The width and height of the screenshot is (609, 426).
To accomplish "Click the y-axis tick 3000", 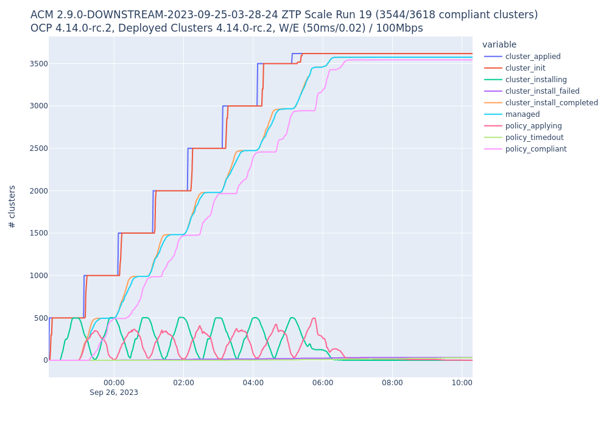I will click(x=39, y=106).
